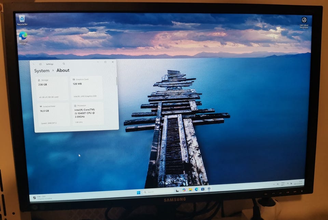Launch Microsoft Edge from the taskbar
Viewport: 328px width, 220px height.
197,189
